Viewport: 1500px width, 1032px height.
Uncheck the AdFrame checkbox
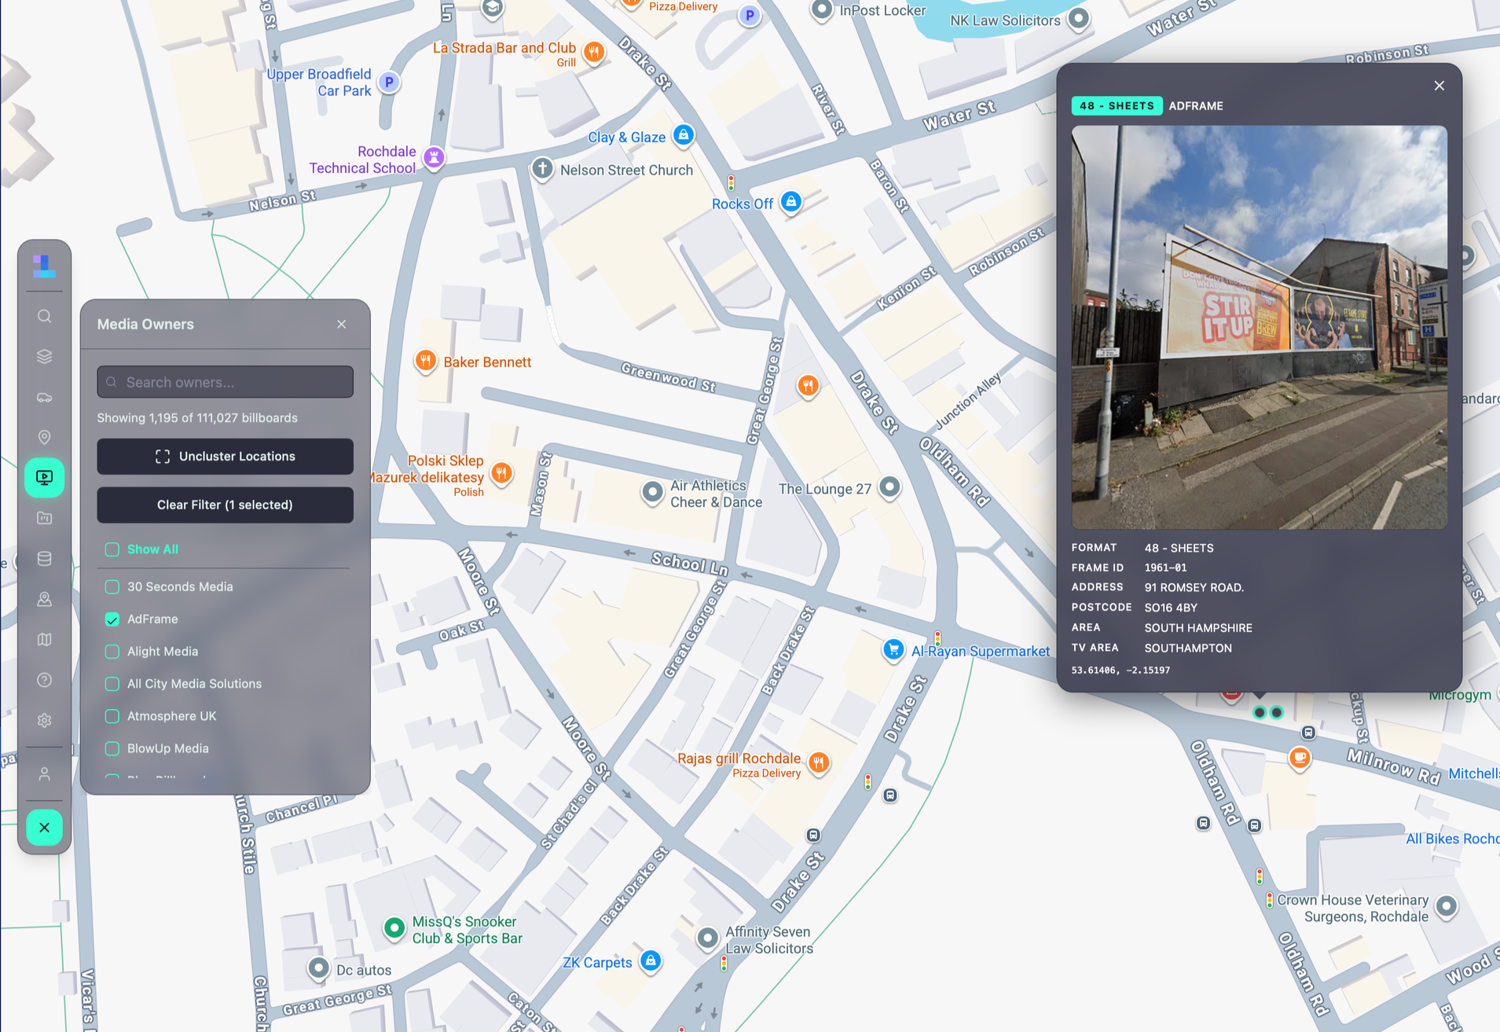point(112,619)
